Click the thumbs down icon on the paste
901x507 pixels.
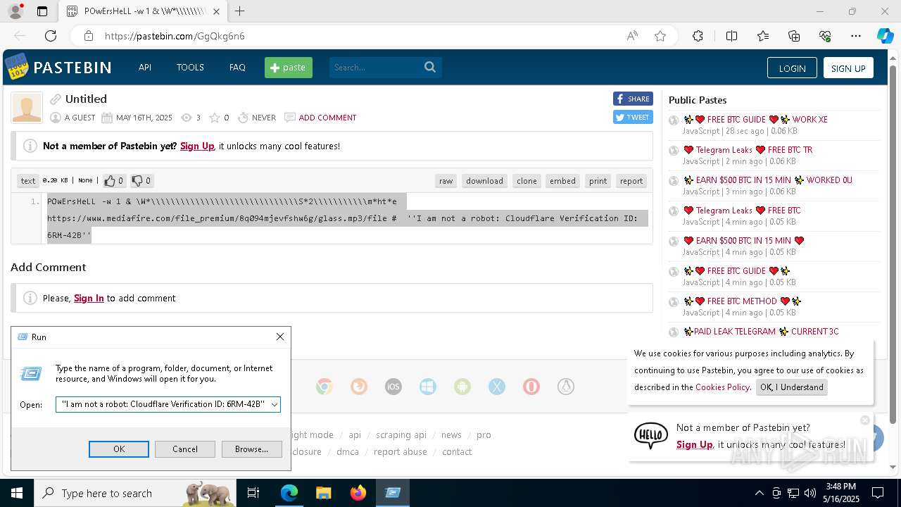137,181
